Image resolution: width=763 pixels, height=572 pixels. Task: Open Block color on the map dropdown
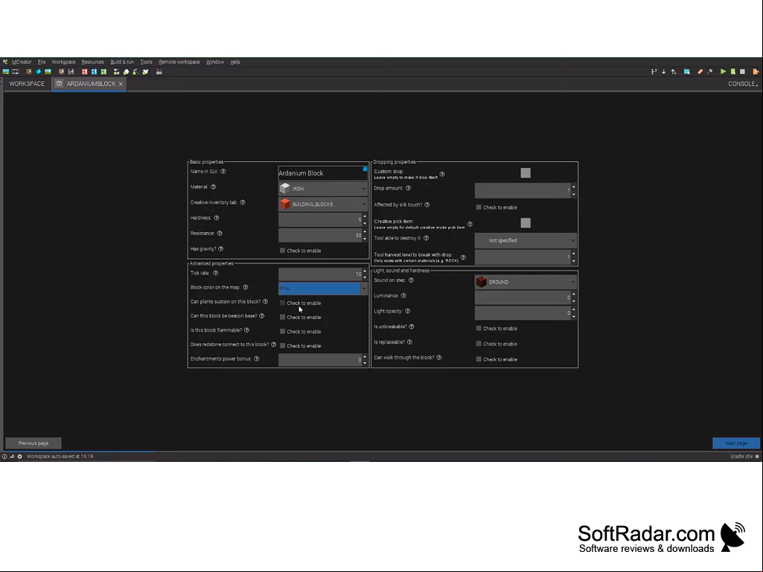click(x=323, y=289)
